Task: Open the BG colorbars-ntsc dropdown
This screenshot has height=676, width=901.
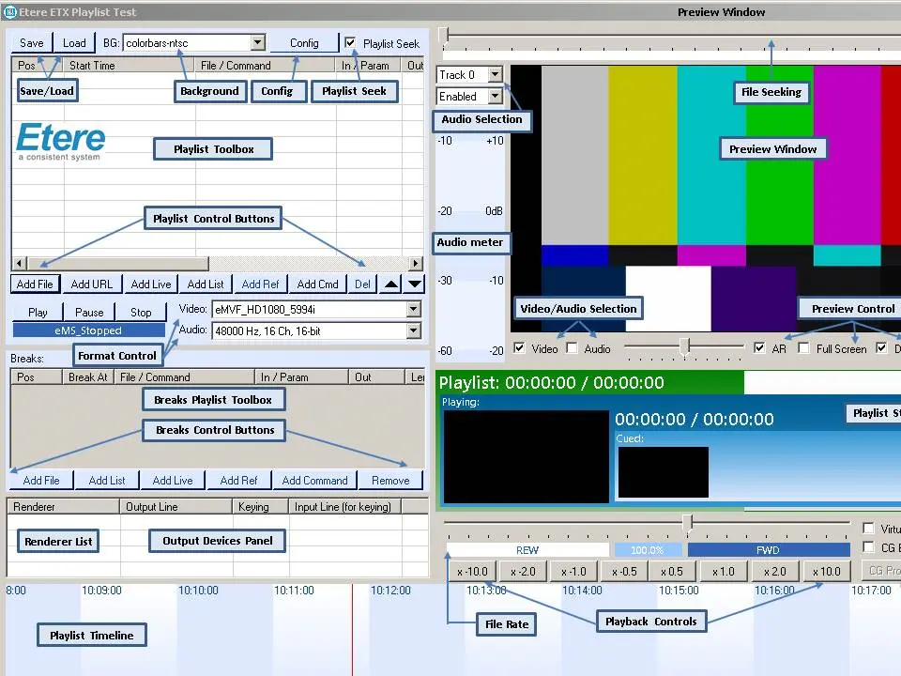Action: click(257, 43)
